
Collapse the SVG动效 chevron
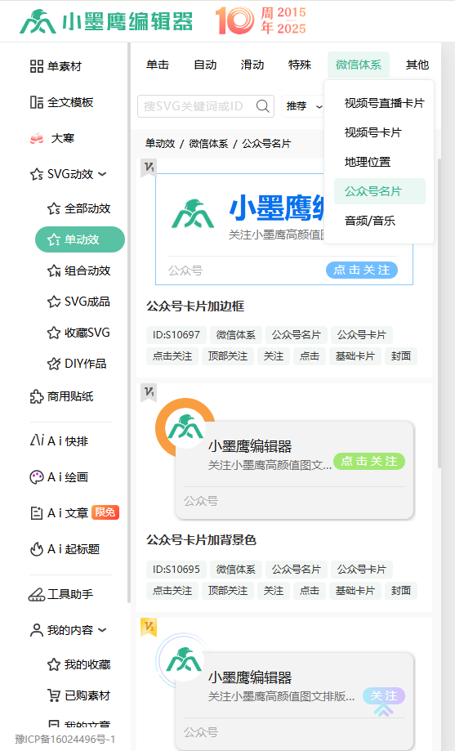(x=102, y=174)
